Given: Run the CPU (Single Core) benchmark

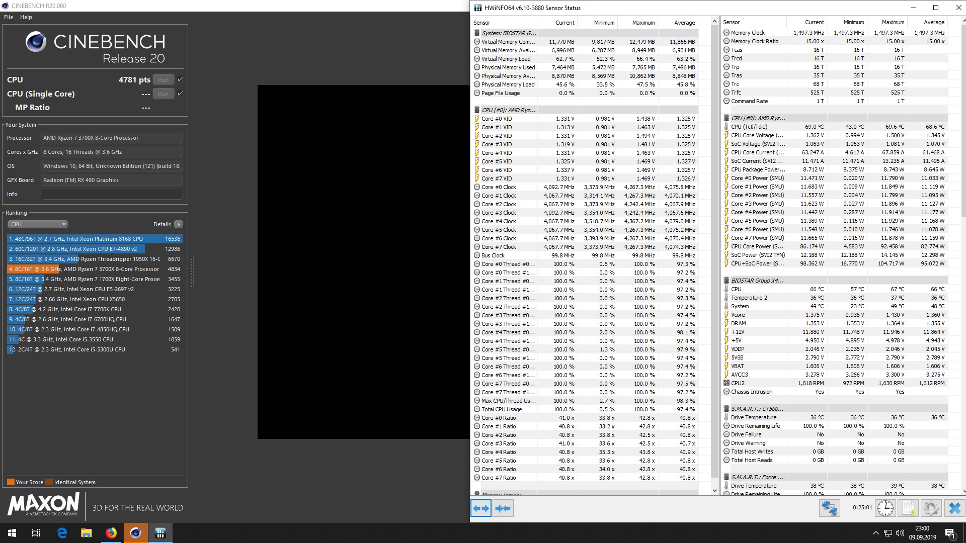Looking at the screenshot, I should point(164,94).
